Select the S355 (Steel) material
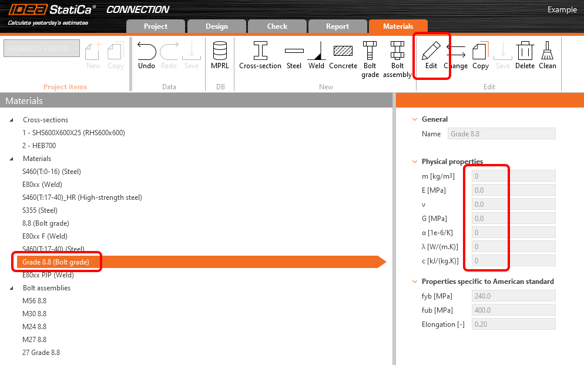 [x=40, y=210]
